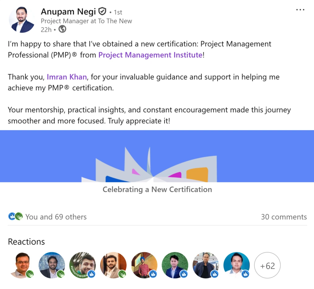Click the verified shield badge beside the author name
Screen dimensions: 314x289
tap(102, 12)
